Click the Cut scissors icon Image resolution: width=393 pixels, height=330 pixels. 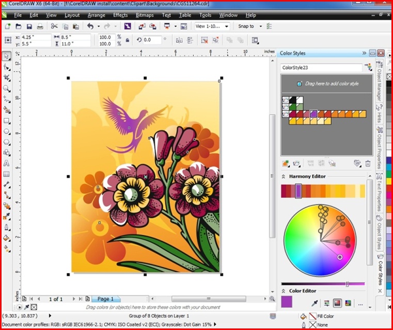click(x=54, y=26)
